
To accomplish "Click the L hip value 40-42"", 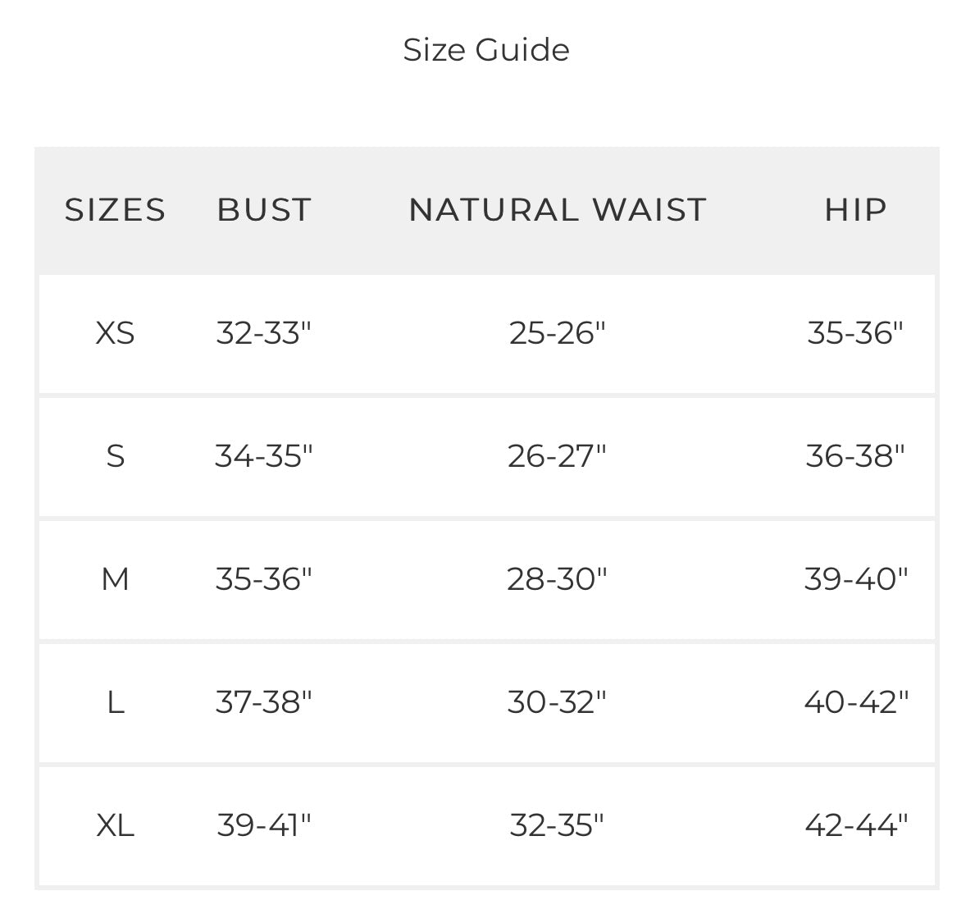I will tap(856, 702).
